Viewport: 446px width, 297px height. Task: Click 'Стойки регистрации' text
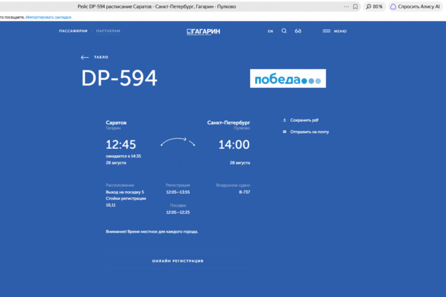(x=126, y=199)
